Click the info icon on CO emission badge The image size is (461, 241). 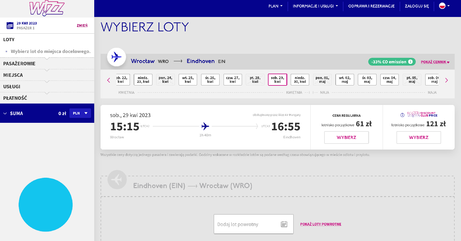[410, 62]
